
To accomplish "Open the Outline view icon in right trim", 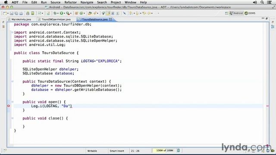I will [273, 27].
